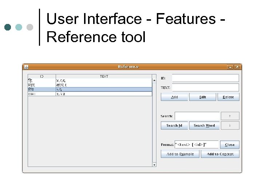Click the table scrollbar up arrow
Viewport: 262px width, 196px height.
(x=154, y=81)
